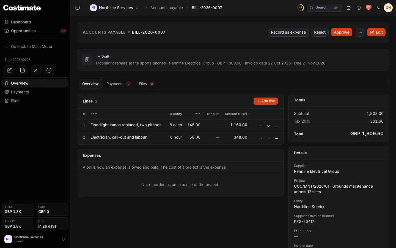Click the Electrician, call-out and labour item
Viewport: 396px width, 248px height.
[x=119, y=137]
